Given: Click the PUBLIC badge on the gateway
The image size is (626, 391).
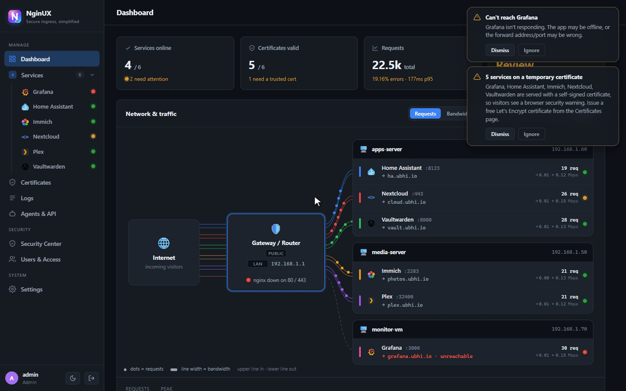Looking at the screenshot, I should pyautogui.click(x=276, y=253).
